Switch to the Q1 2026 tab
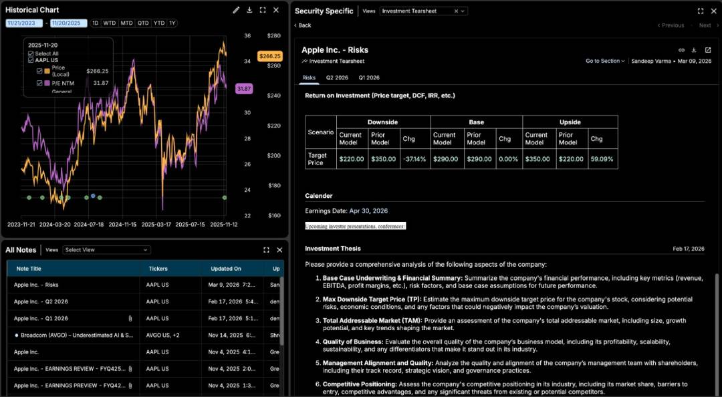The height and width of the screenshot is (397, 722). 369,78
